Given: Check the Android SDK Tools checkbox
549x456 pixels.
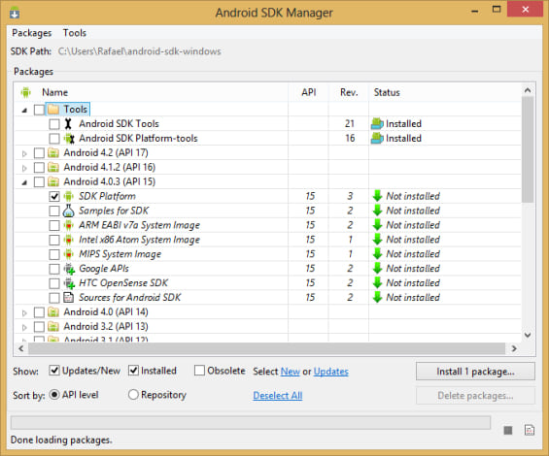Looking at the screenshot, I should pyautogui.click(x=54, y=124).
